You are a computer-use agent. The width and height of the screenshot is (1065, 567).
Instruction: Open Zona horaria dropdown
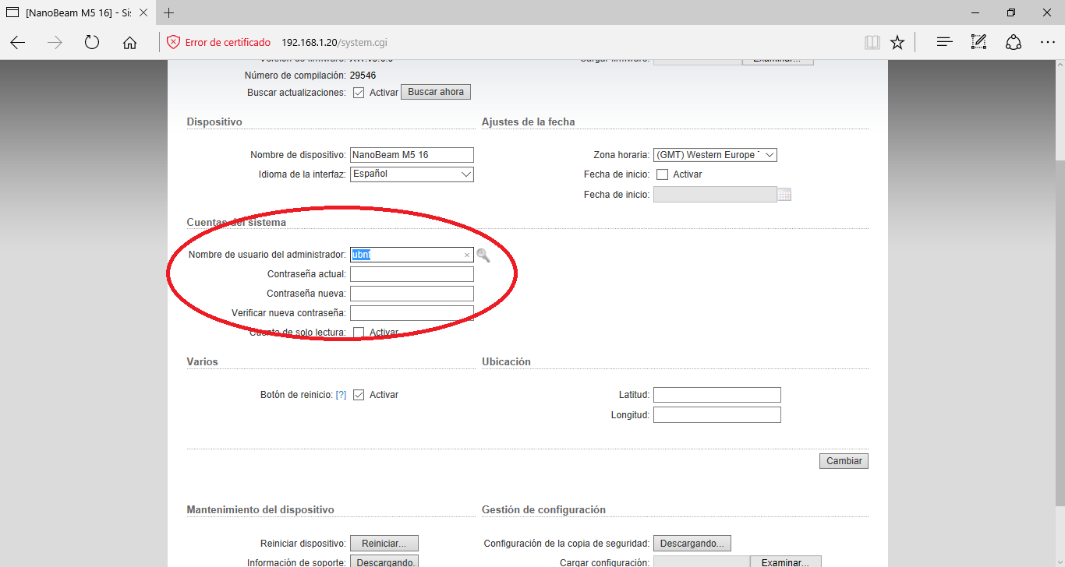pos(715,155)
